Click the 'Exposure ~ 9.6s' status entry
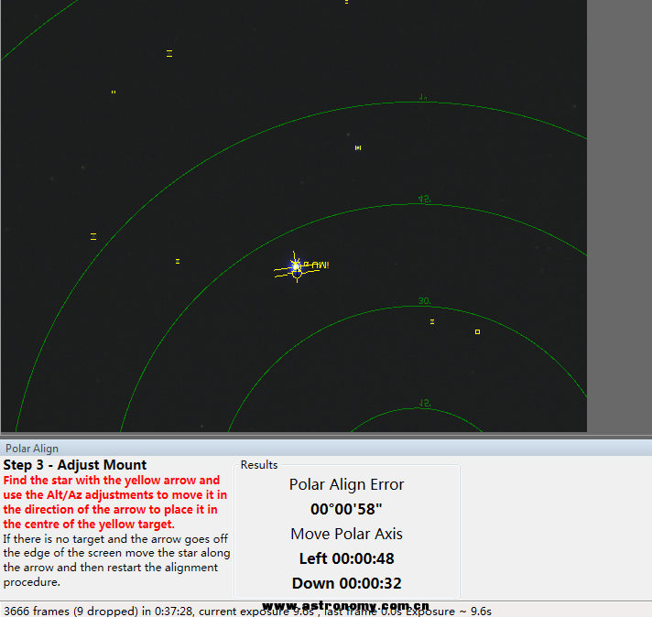This screenshot has height=617, width=652. click(x=449, y=612)
